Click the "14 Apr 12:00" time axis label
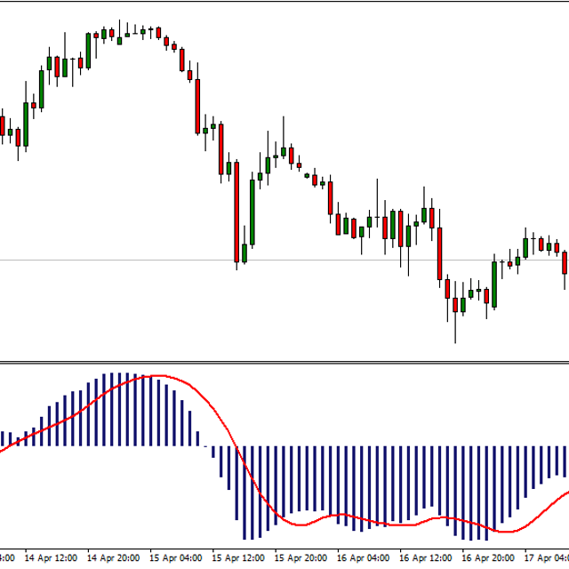This screenshot has height=569, width=569. click(x=50, y=558)
